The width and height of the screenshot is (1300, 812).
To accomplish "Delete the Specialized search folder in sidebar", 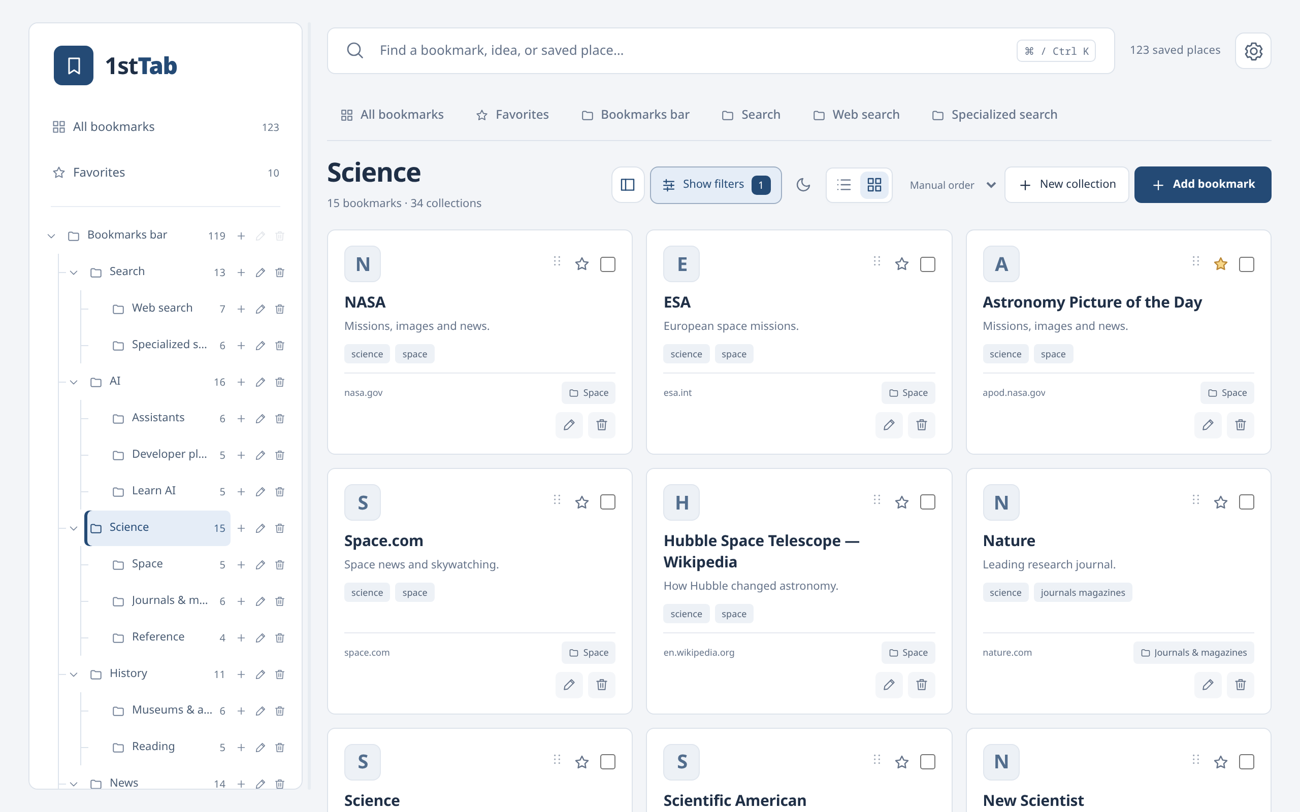I will (x=280, y=345).
